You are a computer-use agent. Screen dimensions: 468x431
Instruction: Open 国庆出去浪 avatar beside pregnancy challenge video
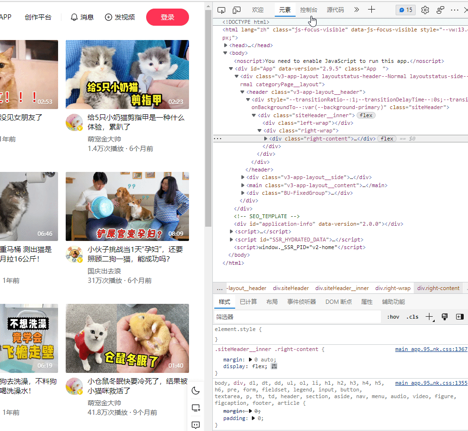tap(74, 254)
